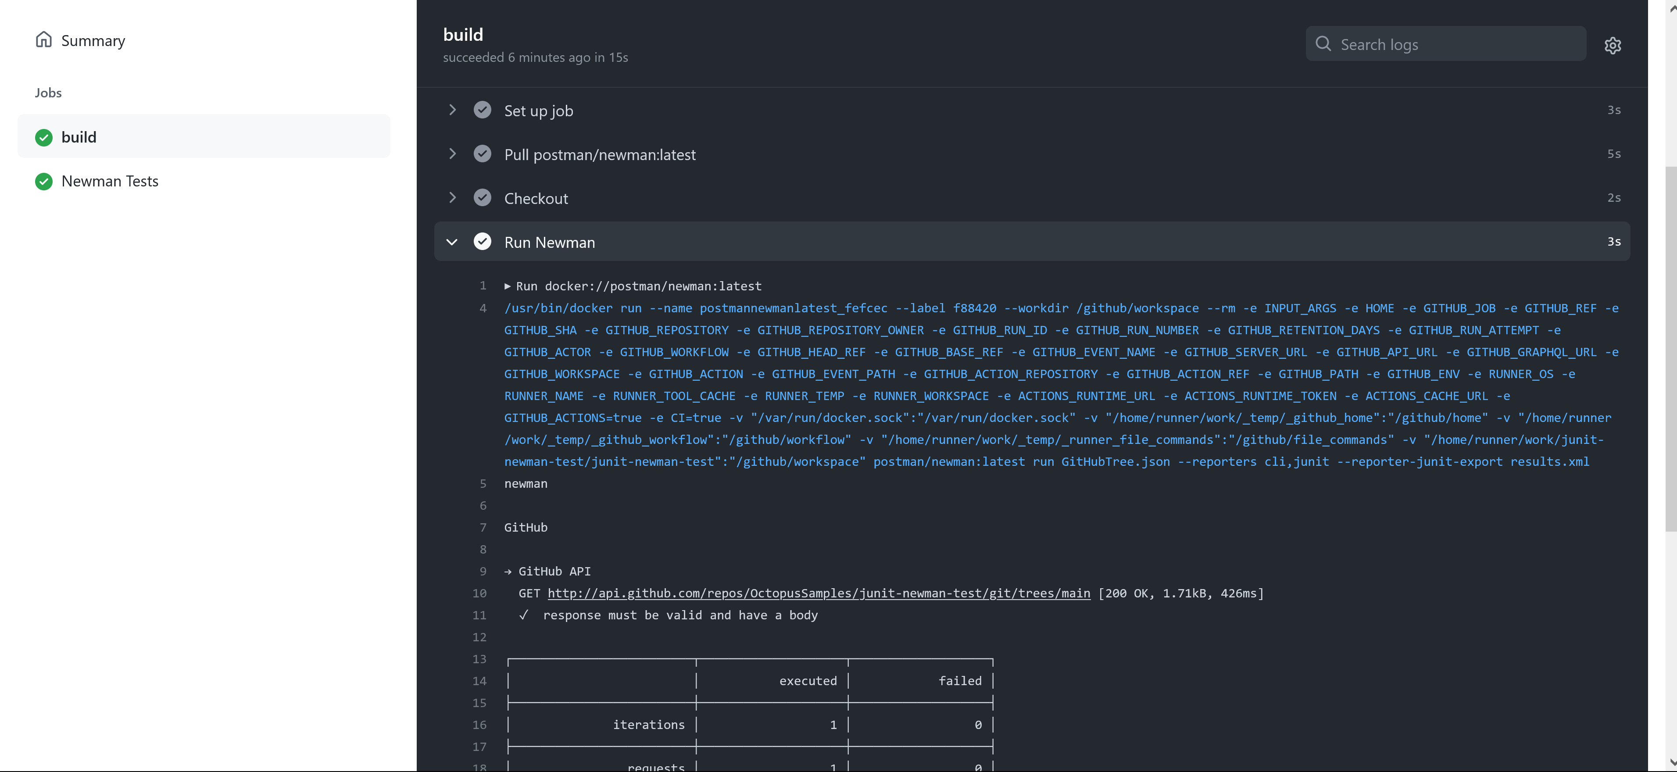Collapse the Run Newman step logs
This screenshot has height=772, width=1677.
[452, 242]
